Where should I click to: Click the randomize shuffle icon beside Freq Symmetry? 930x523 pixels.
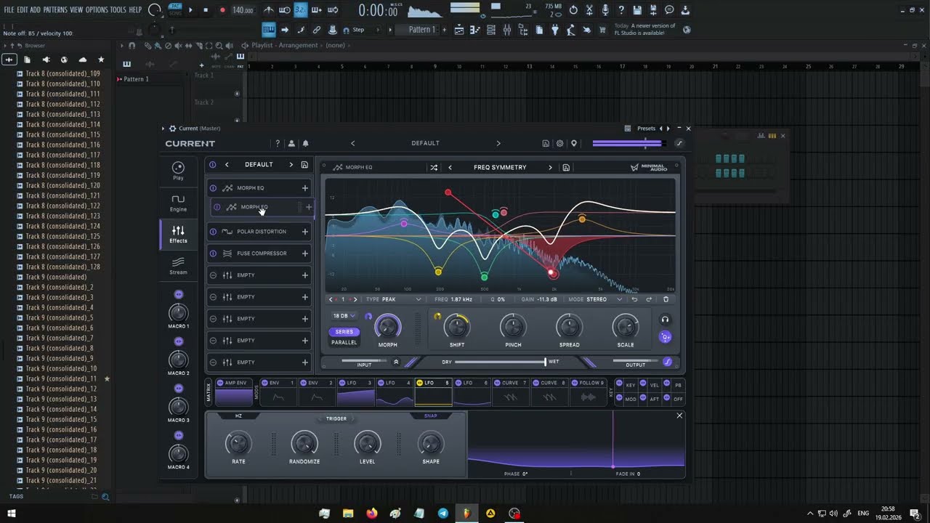point(434,167)
